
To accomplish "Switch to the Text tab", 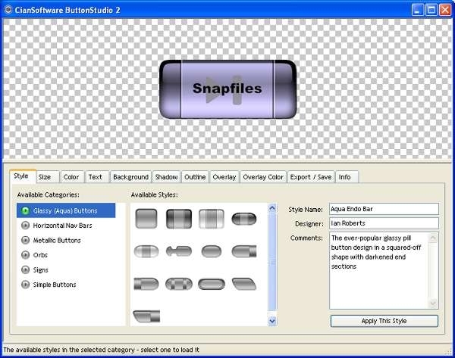I will pos(96,177).
